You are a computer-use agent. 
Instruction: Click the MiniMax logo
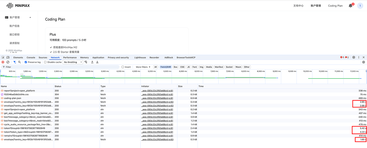(x=18, y=6)
